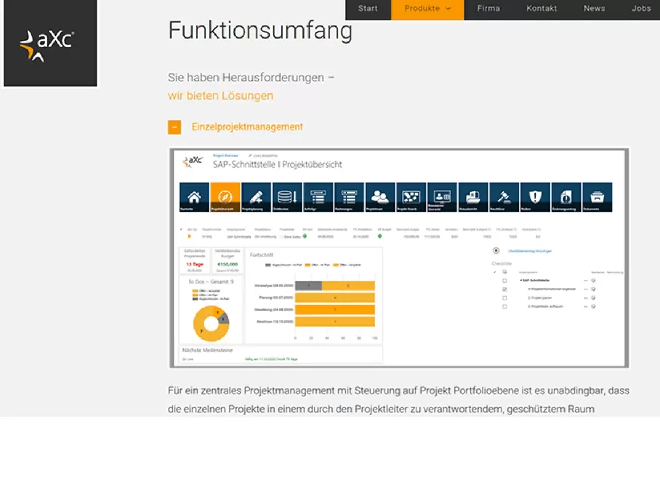The width and height of the screenshot is (660, 480).
Task: Open the people group Projektteam tile
Action: click(380, 197)
